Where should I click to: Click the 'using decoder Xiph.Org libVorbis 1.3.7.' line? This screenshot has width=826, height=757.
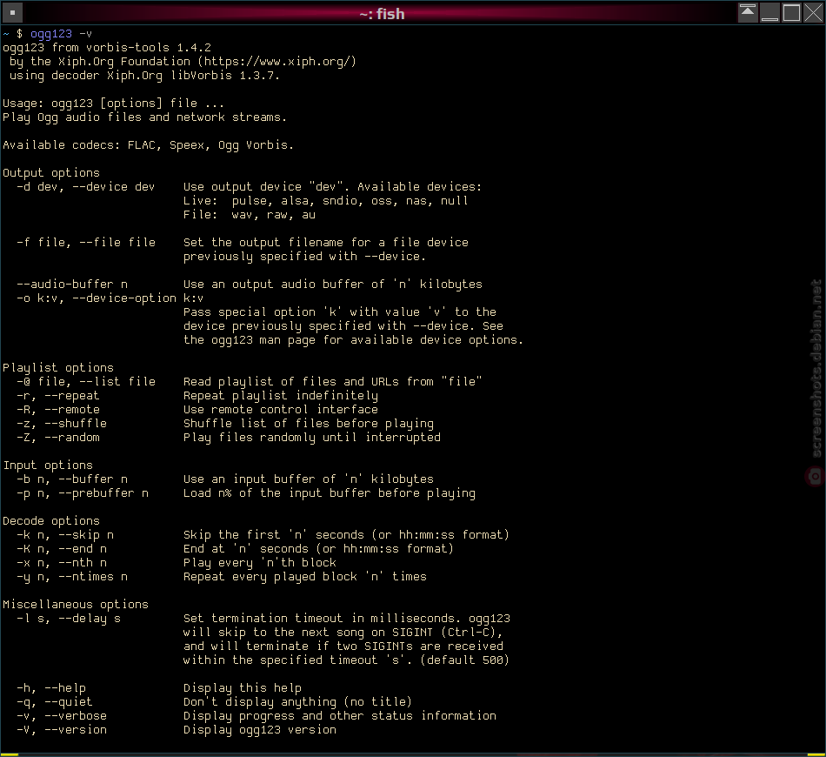[x=144, y=76]
